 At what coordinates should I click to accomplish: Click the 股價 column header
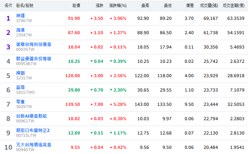[x=76, y=6]
